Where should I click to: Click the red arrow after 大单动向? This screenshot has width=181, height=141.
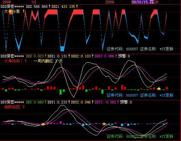25,61
